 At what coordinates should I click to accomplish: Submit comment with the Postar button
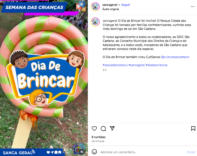point(191,152)
